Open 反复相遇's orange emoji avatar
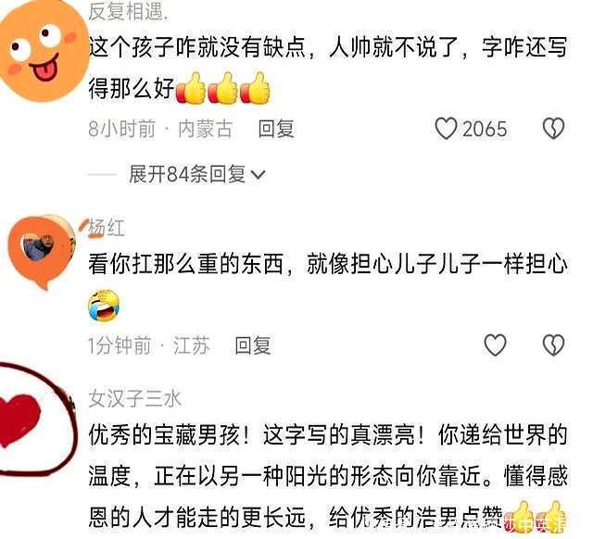Screen dimensions: 593x539 coord(43,51)
